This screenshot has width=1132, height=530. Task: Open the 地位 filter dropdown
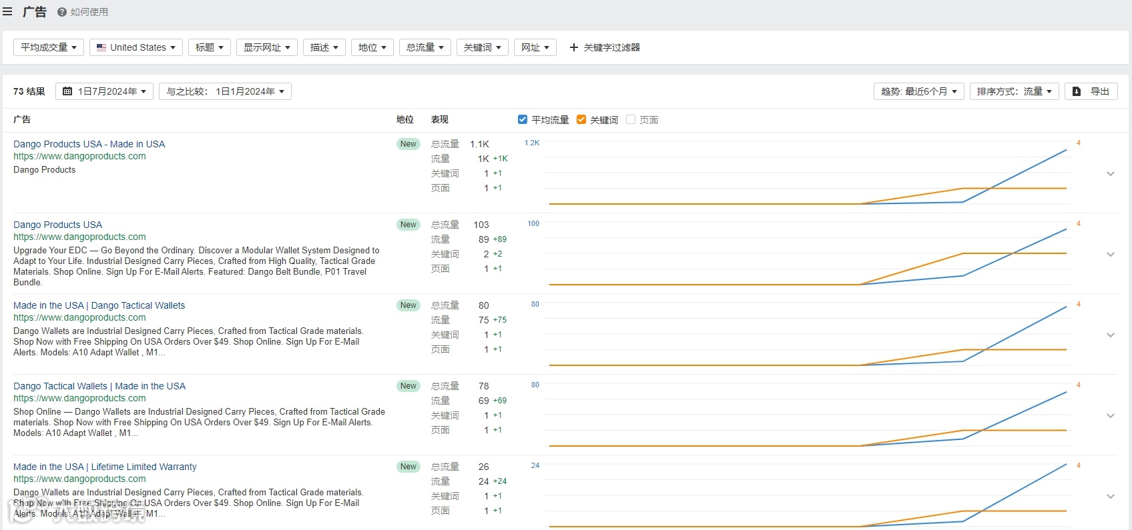pyautogui.click(x=372, y=47)
